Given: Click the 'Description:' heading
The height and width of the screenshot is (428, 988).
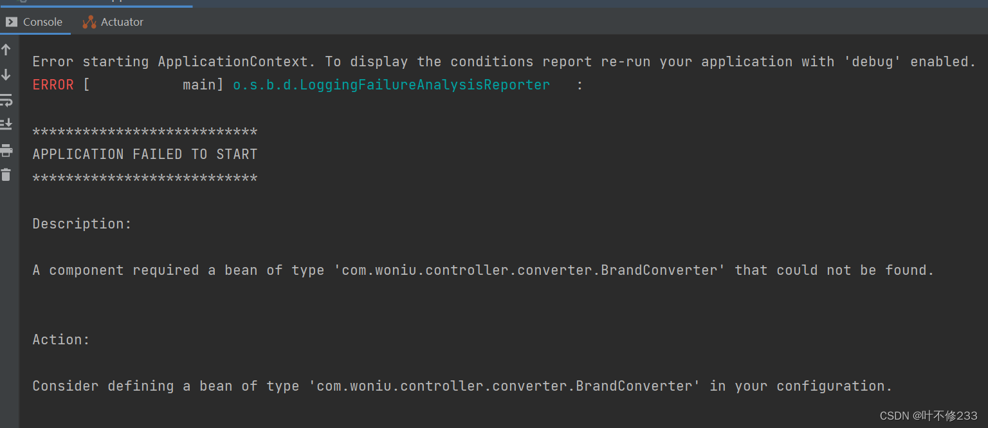Looking at the screenshot, I should point(82,224).
